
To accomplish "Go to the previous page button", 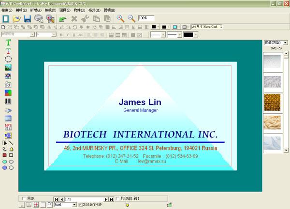I will pos(61,199).
